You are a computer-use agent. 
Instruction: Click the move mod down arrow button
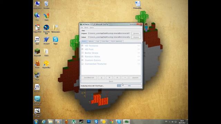[x=109, y=77]
